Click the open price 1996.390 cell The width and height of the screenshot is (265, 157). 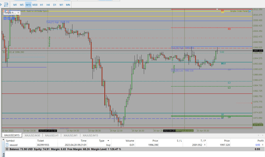[x=153, y=145]
